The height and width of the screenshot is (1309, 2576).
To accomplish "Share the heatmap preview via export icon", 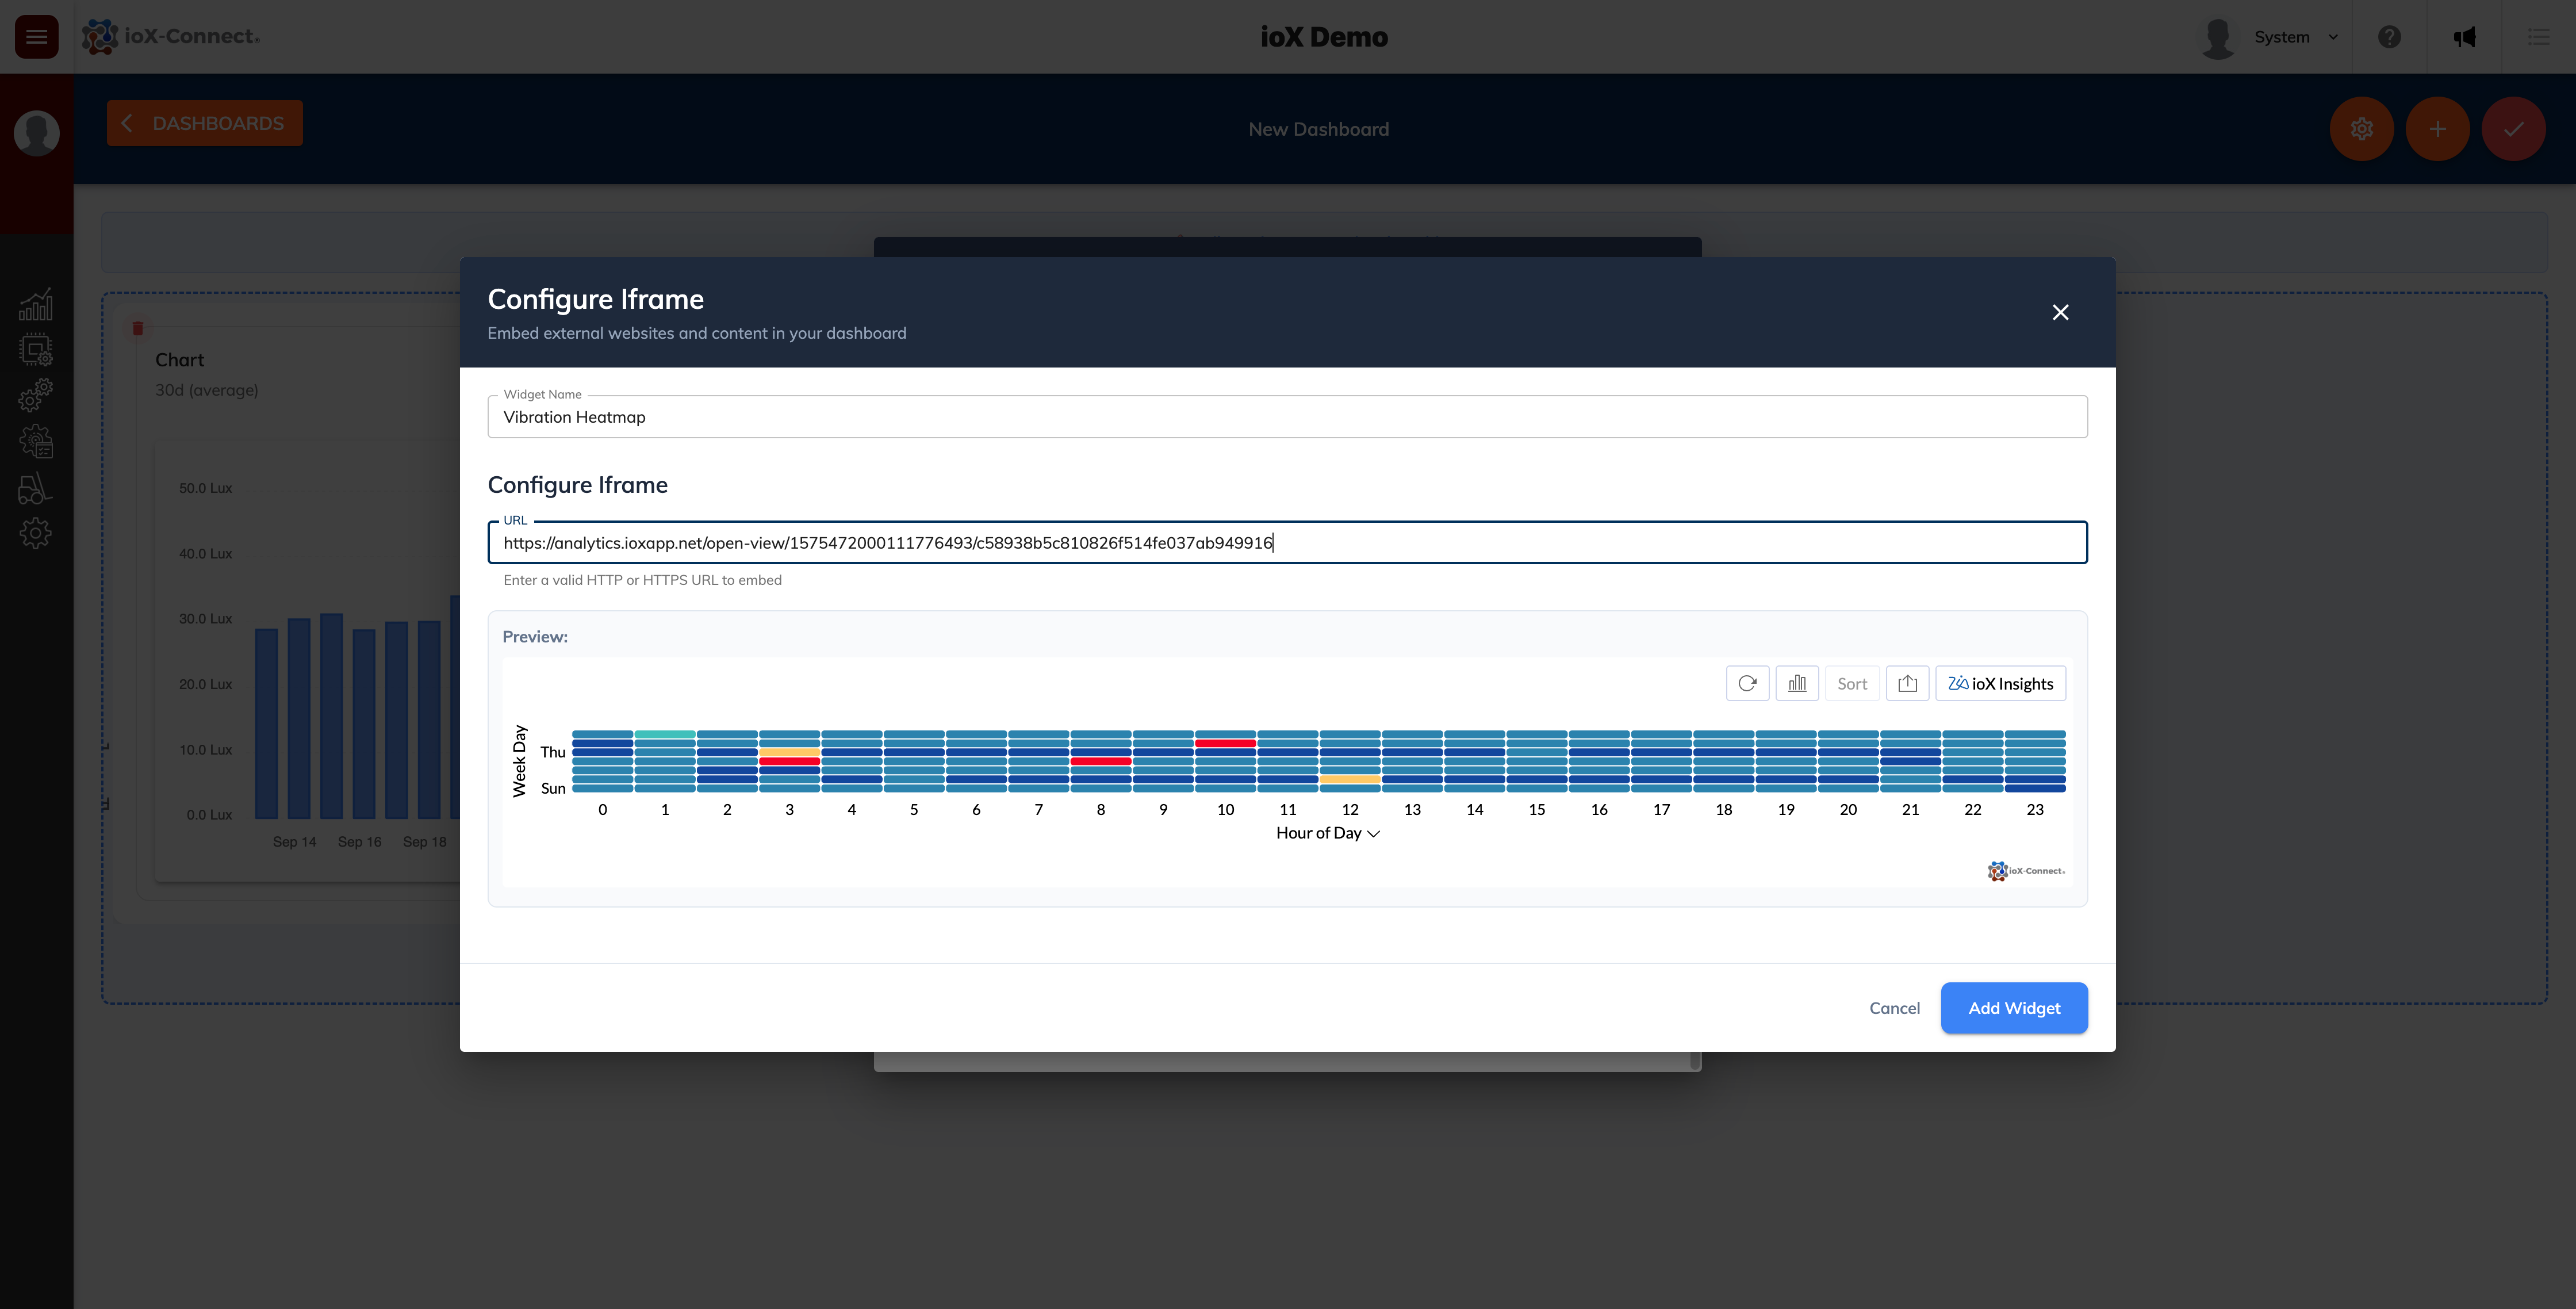I will pyautogui.click(x=1907, y=683).
